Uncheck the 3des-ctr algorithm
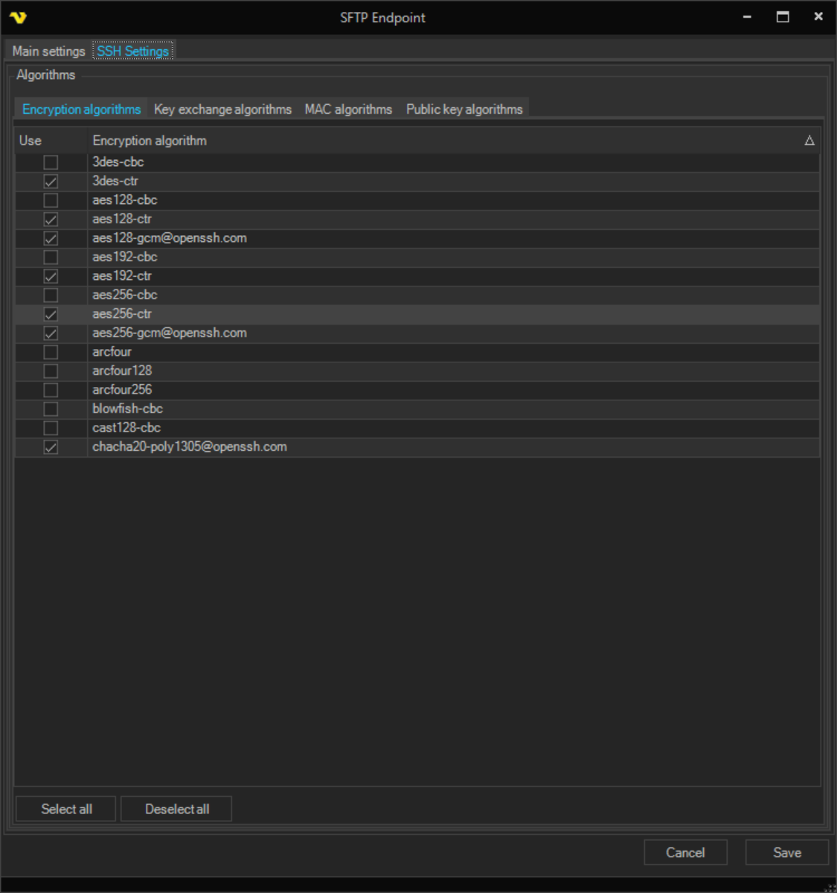The width and height of the screenshot is (837, 893). [x=51, y=182]
